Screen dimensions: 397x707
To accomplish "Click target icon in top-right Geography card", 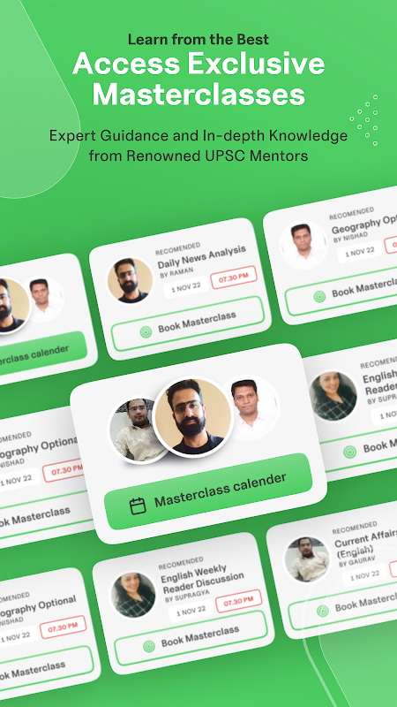I will tap(319, 296).
